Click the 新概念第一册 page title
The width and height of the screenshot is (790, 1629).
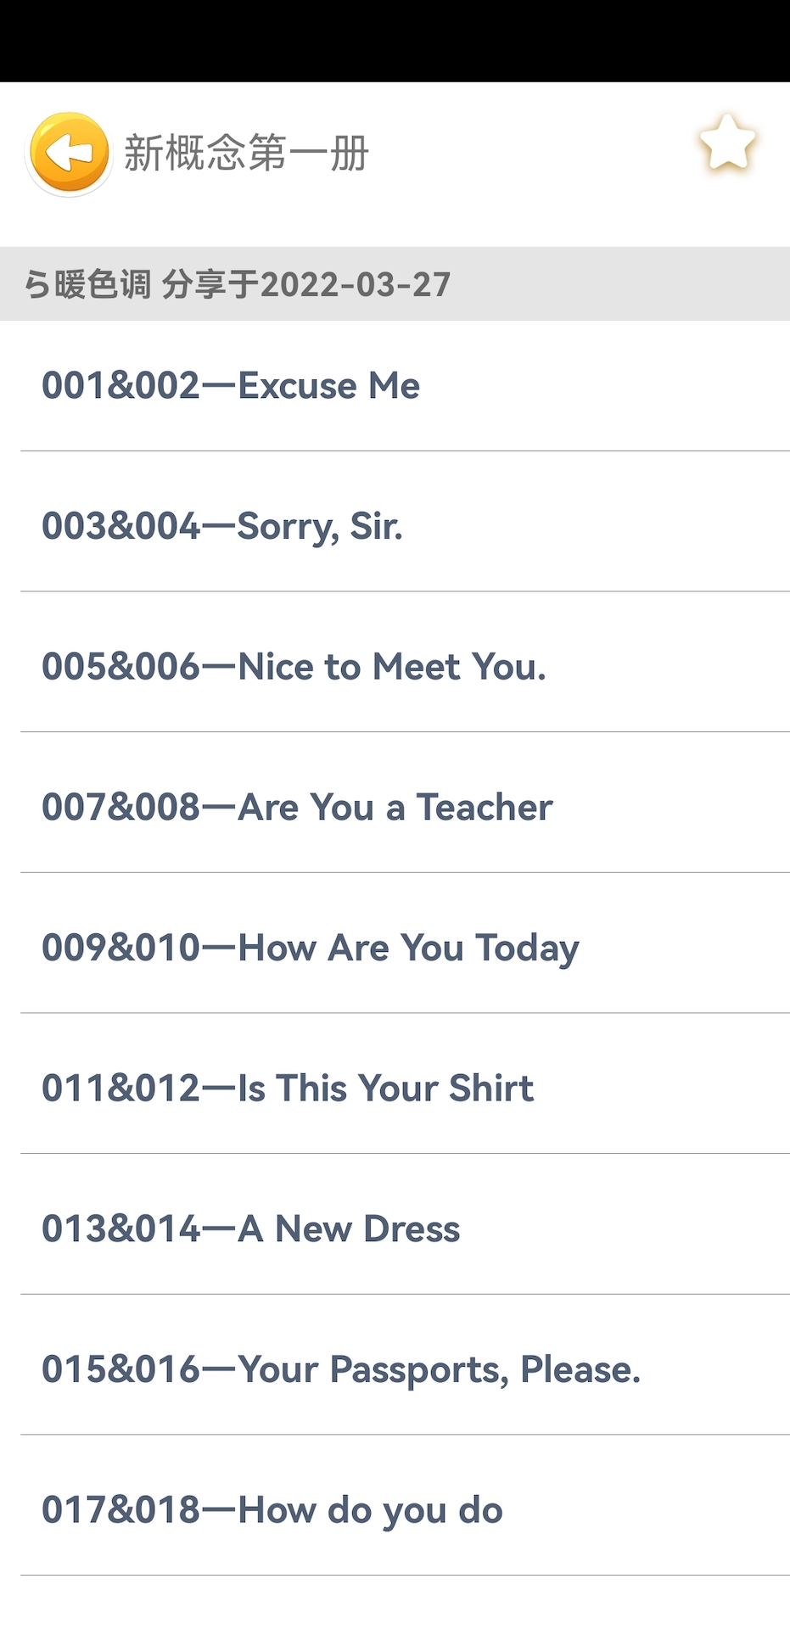click(x=246, y=154)
